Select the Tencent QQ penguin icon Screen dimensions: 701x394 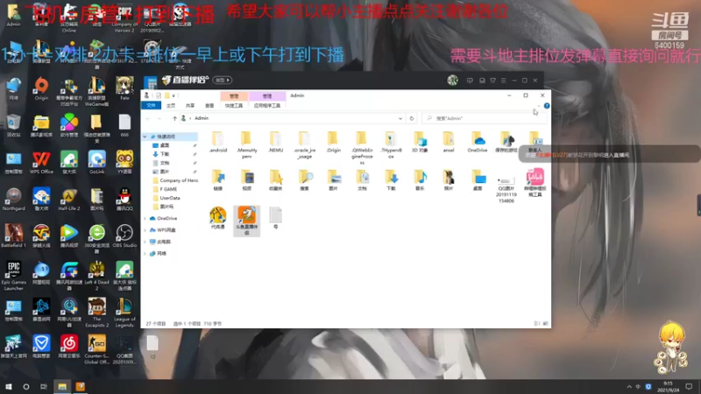click(x=124, y=200)
